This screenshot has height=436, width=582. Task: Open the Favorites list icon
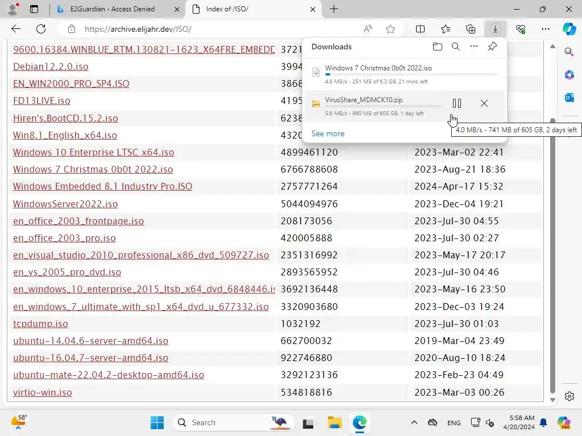pyautogui.click(x=446, y=29)
